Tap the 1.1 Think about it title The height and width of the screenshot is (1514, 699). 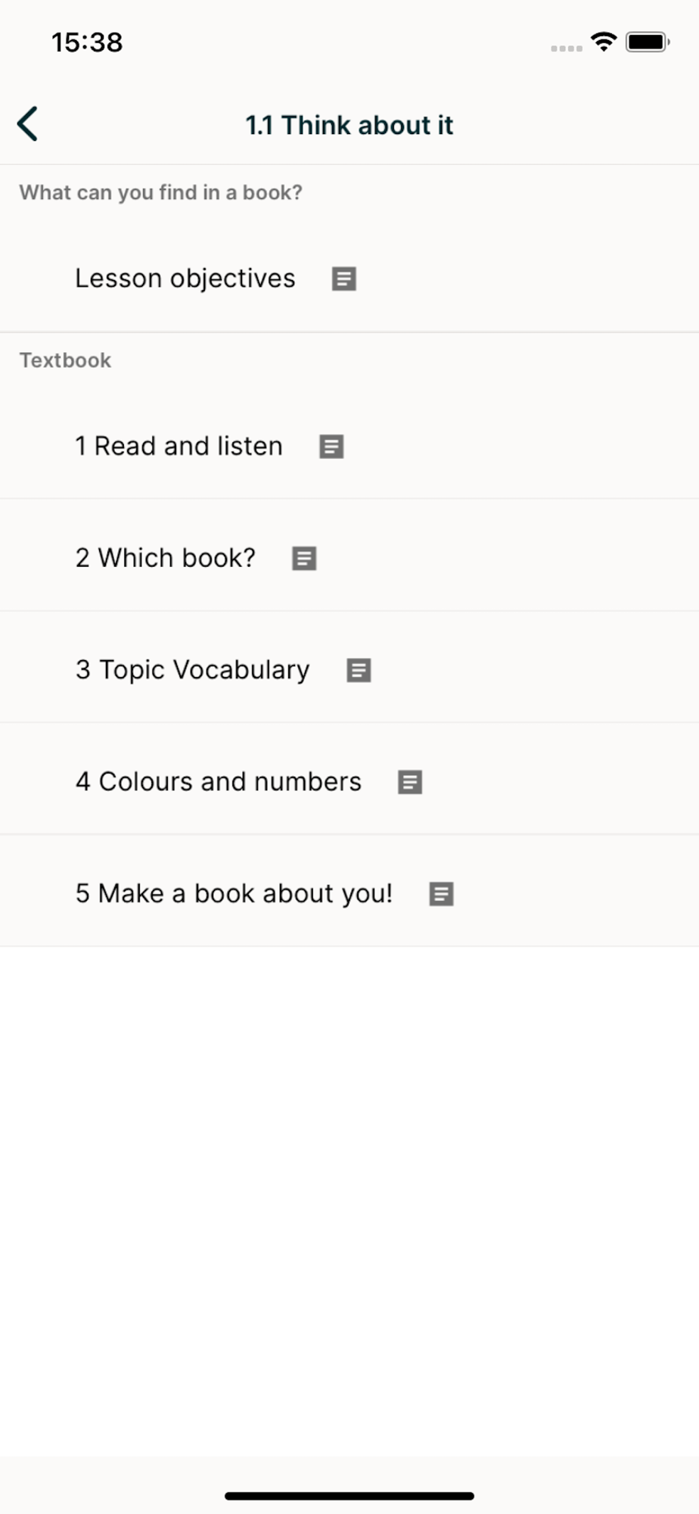pos(349,125)
